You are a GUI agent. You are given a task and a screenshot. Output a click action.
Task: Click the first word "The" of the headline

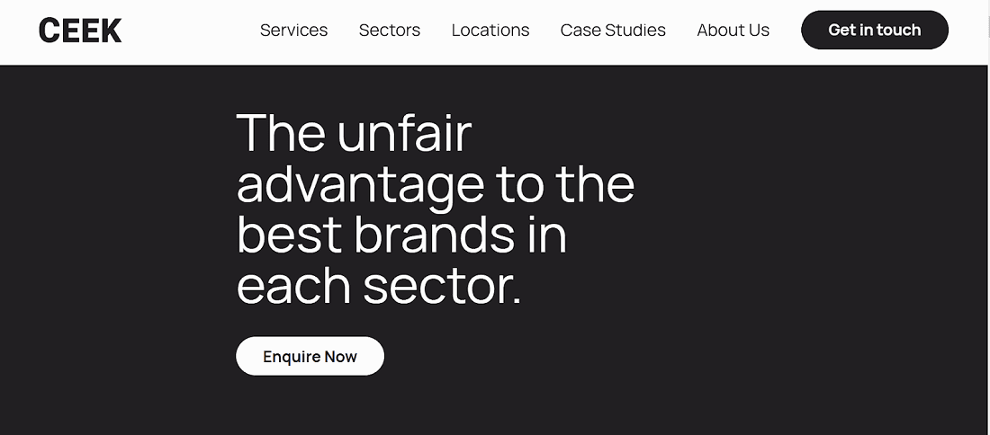pyautogui.click(x=281, y=133)
